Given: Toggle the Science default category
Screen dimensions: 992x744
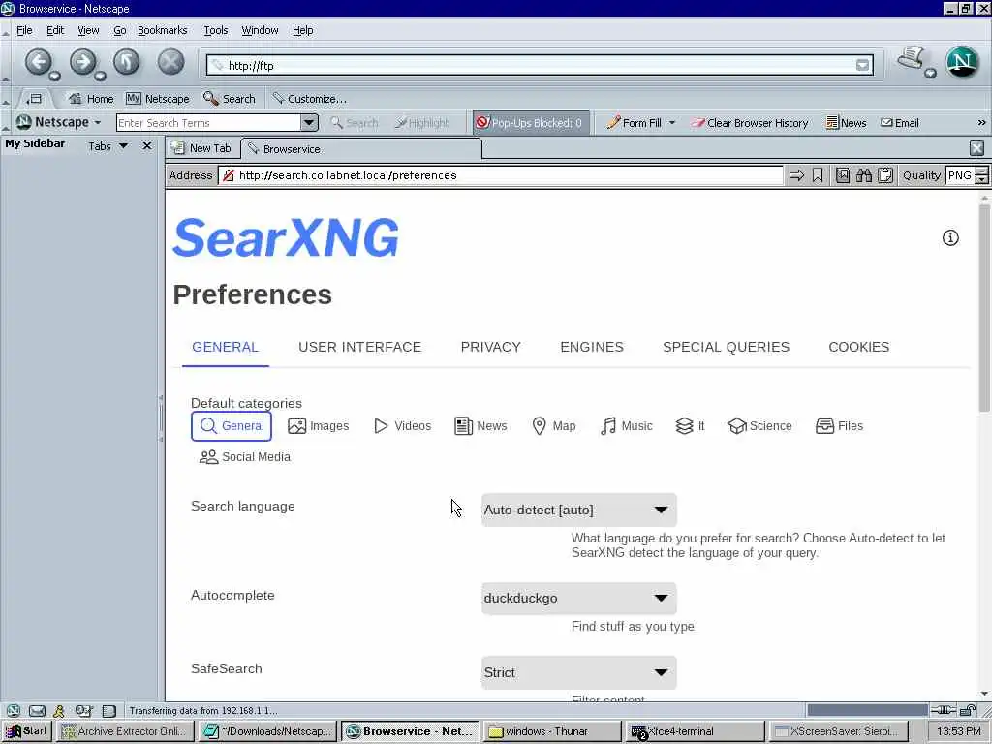Looking at the screenshot, I should 759,426.
